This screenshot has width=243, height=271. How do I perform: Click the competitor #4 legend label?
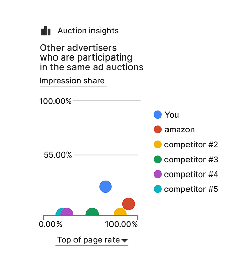pyautogui.click(x=191, y=174)
